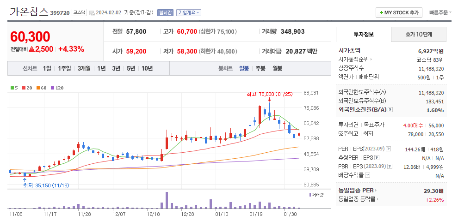Click the help icon next to 배당수익률

(367, 175)
